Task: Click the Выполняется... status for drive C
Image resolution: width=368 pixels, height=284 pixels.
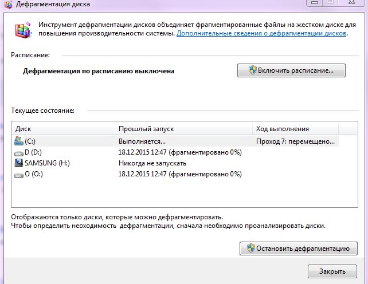Action: point(142,141)
